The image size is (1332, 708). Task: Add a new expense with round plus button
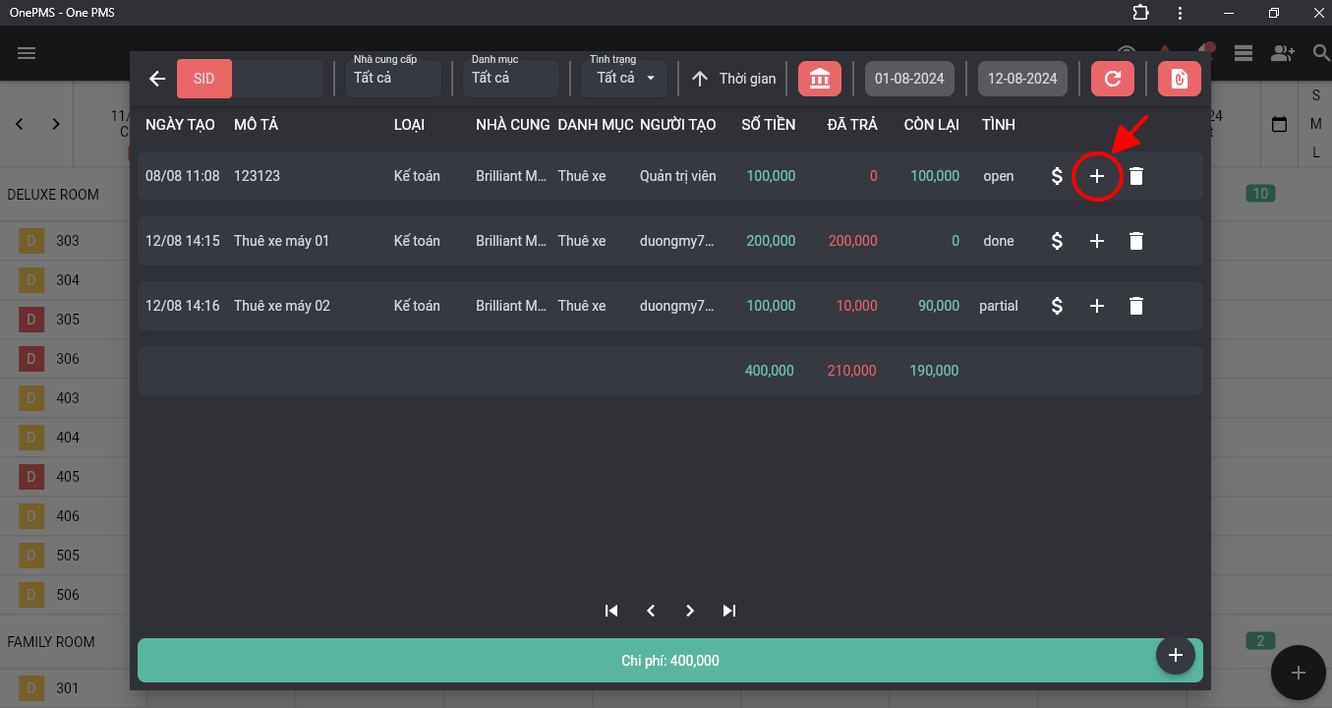point(1176,655)
